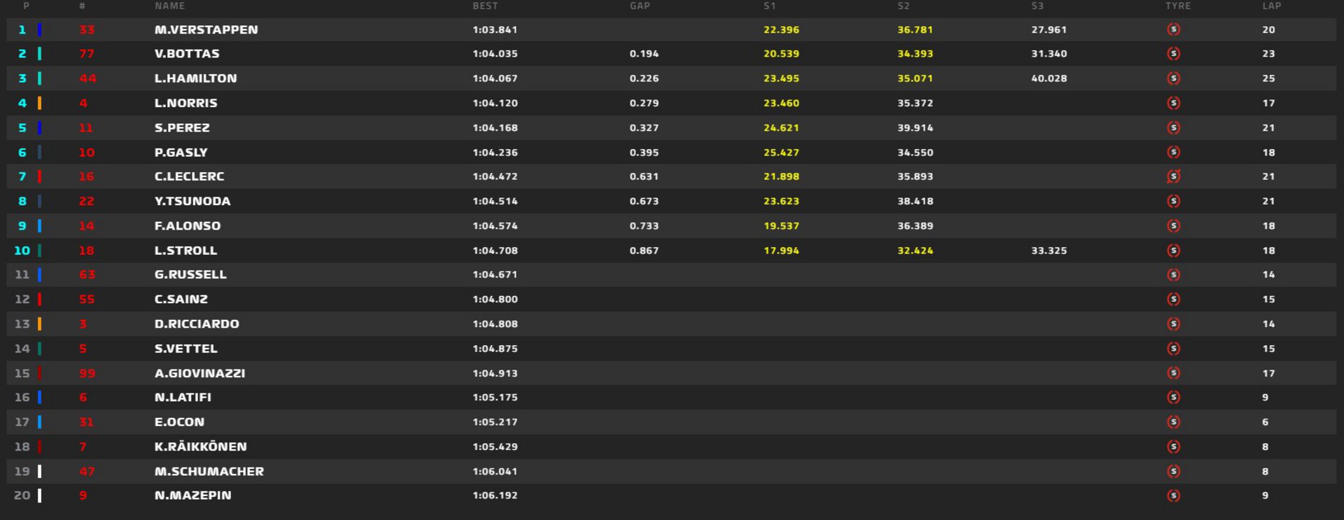Select driver P.Gasly by name
The height and width of the screenshot is (520, 1344).
point(181,153)
